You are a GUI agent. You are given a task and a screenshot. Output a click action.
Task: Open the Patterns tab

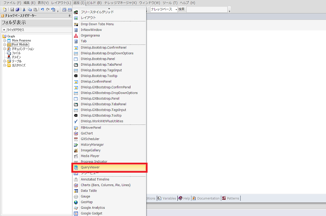[x=231, y=198]
